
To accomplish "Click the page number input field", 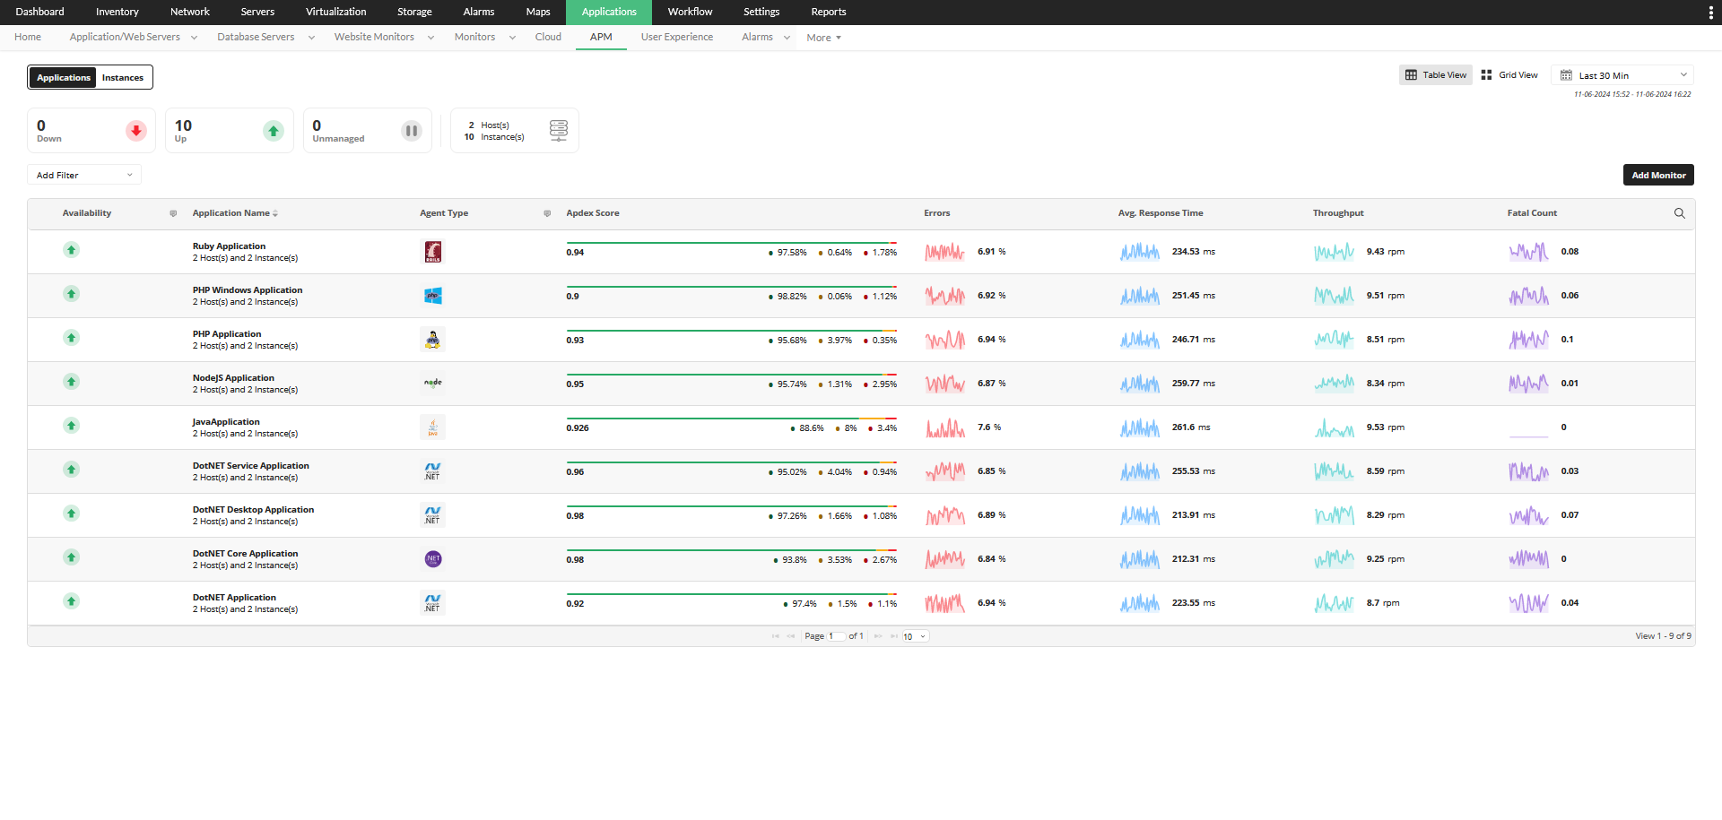I will coord(836,636).
